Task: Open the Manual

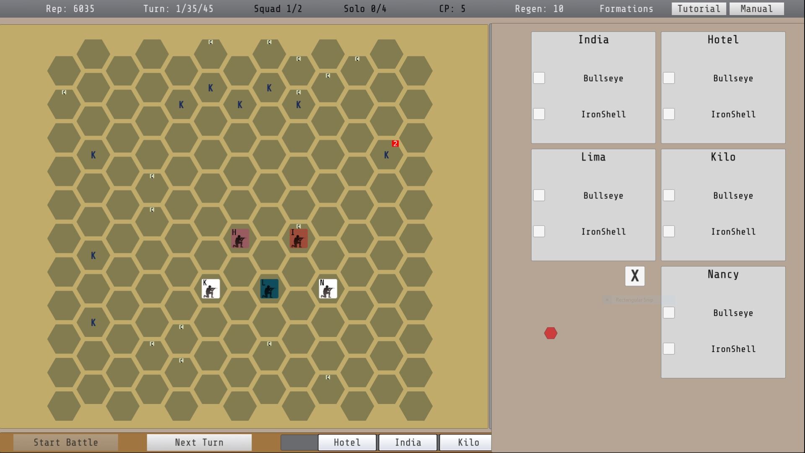Action: tap(756, 8)
